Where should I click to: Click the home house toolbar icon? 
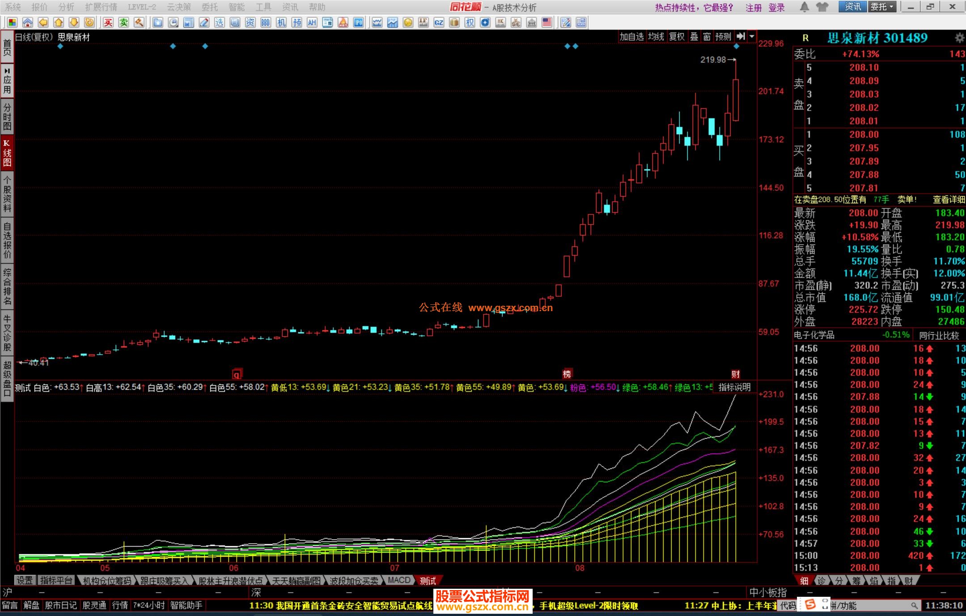click(28, 22)
